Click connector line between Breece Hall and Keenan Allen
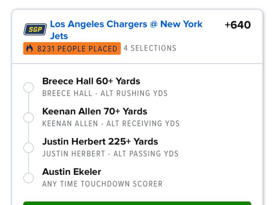This screenshot has width=274, height=205. (x=28, y=102)
